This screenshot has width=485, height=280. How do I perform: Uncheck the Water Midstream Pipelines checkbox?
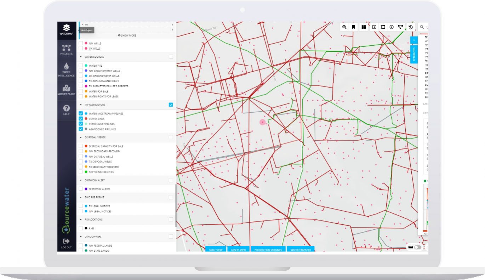click(x=81, y=114)
